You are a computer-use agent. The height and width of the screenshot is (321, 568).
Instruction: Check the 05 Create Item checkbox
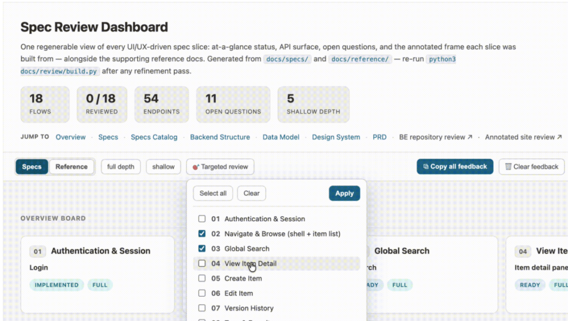click(202, 278)
